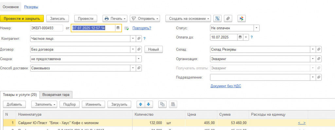Open Создать на основании menu
Image resolution: width=335 pixels, height=130 pixels.
click(x=188, y=19)
